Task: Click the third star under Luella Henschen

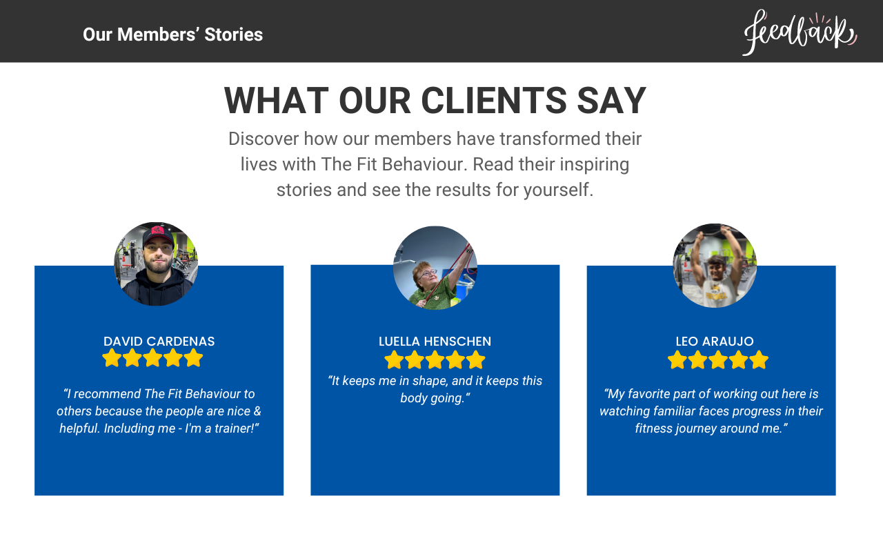Action: pos(435,360)
